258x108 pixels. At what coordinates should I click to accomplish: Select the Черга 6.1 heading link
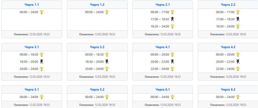(163, 89)
